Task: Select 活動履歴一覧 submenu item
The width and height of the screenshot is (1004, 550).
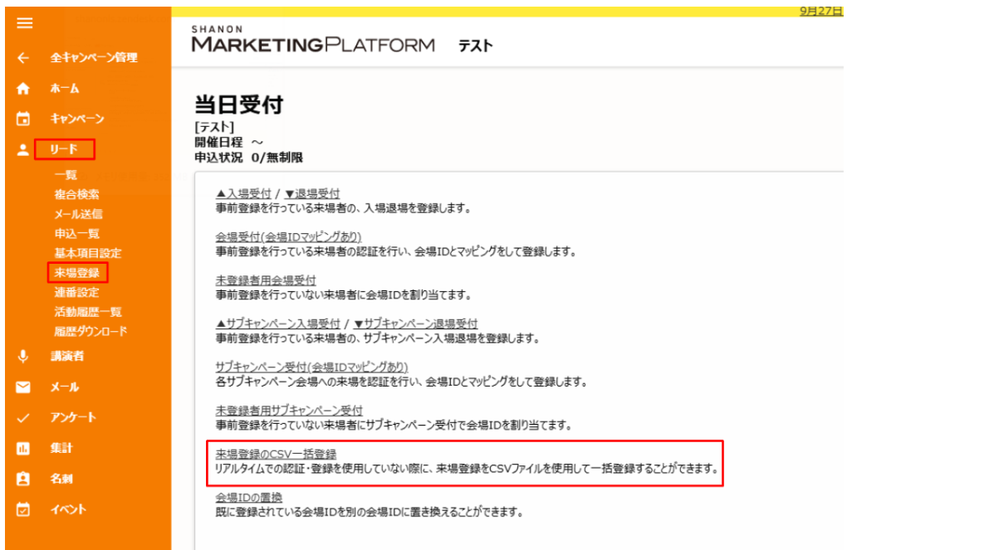Action: coord(88,312)
